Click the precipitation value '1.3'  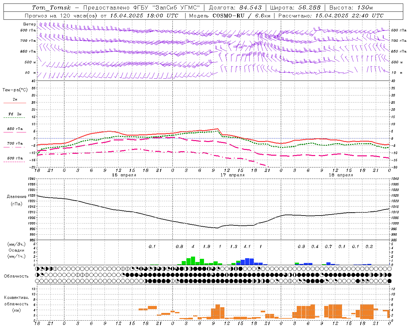coord(234,247)
